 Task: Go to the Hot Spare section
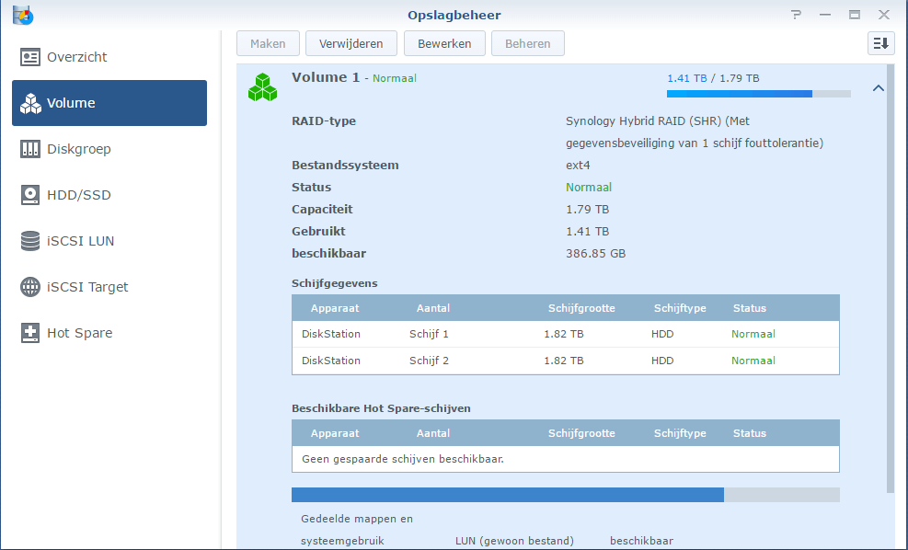tap(109, 333)
